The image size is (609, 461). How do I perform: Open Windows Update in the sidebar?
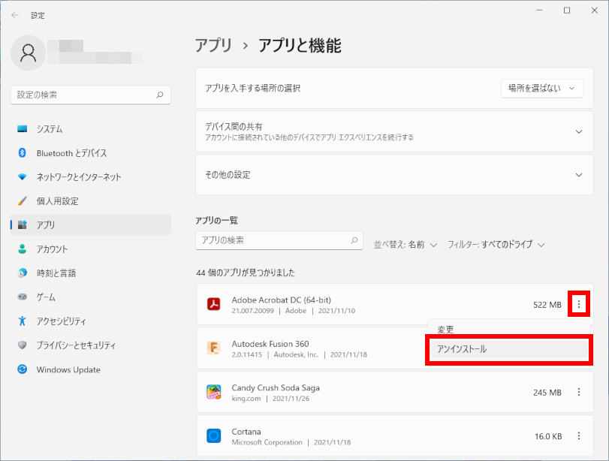click(x=68, y=369)
